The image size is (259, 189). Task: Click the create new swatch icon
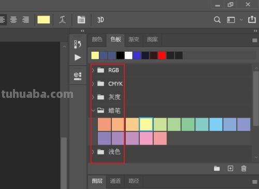pos(231,168)
